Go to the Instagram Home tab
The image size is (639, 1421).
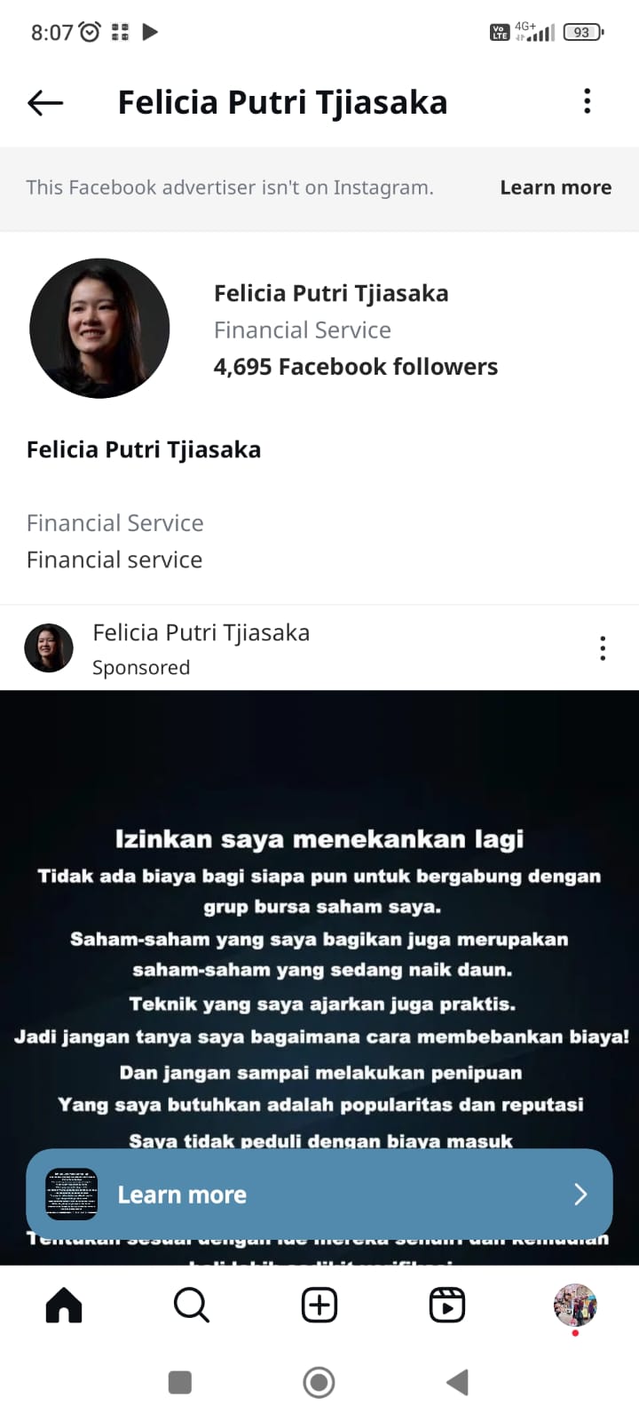coord(64,1305)
